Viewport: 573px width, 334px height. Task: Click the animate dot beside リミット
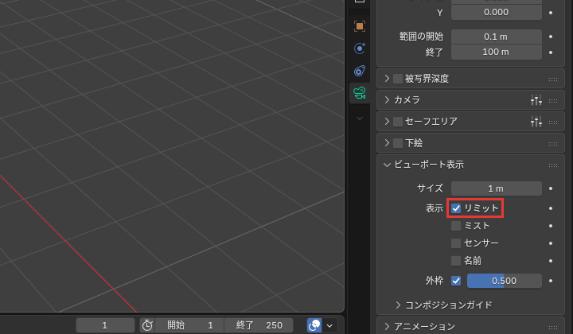point(551,208)
